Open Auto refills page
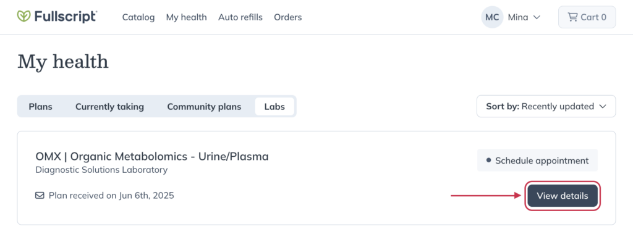This screenshot has height=234, width=633. coord(240,17)
